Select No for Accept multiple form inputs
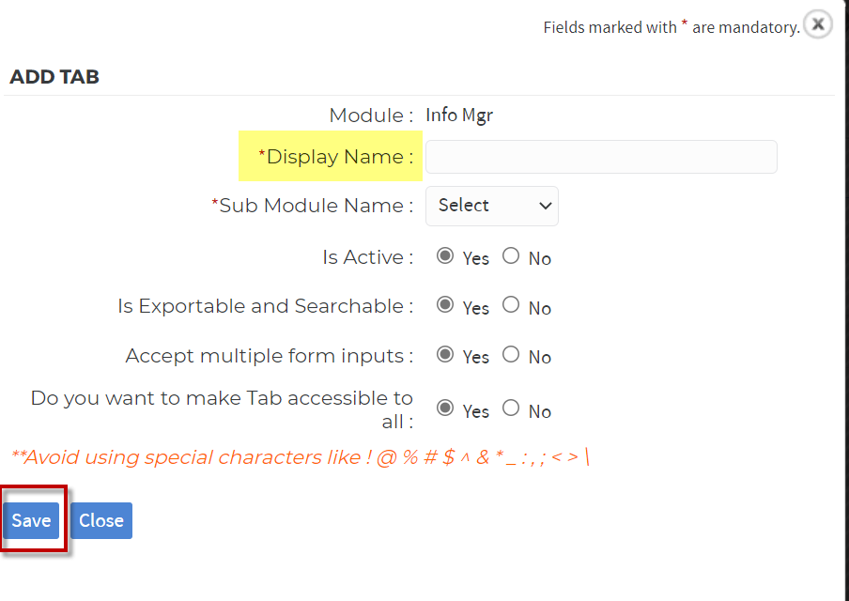 pyautogui.click(x=511, y=355)
